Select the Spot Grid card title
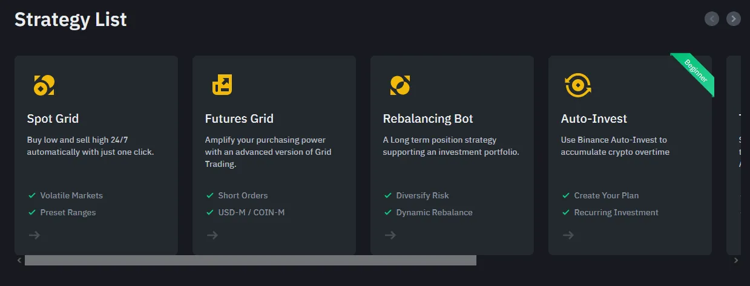 (53, 119)
